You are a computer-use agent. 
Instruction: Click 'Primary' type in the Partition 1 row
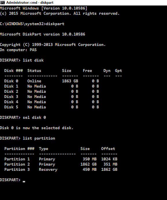pyautogui.click(x=47, y=159)
